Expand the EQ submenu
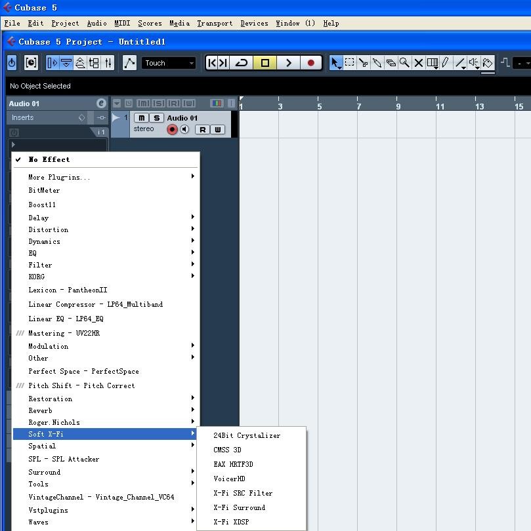 point(105,253)
